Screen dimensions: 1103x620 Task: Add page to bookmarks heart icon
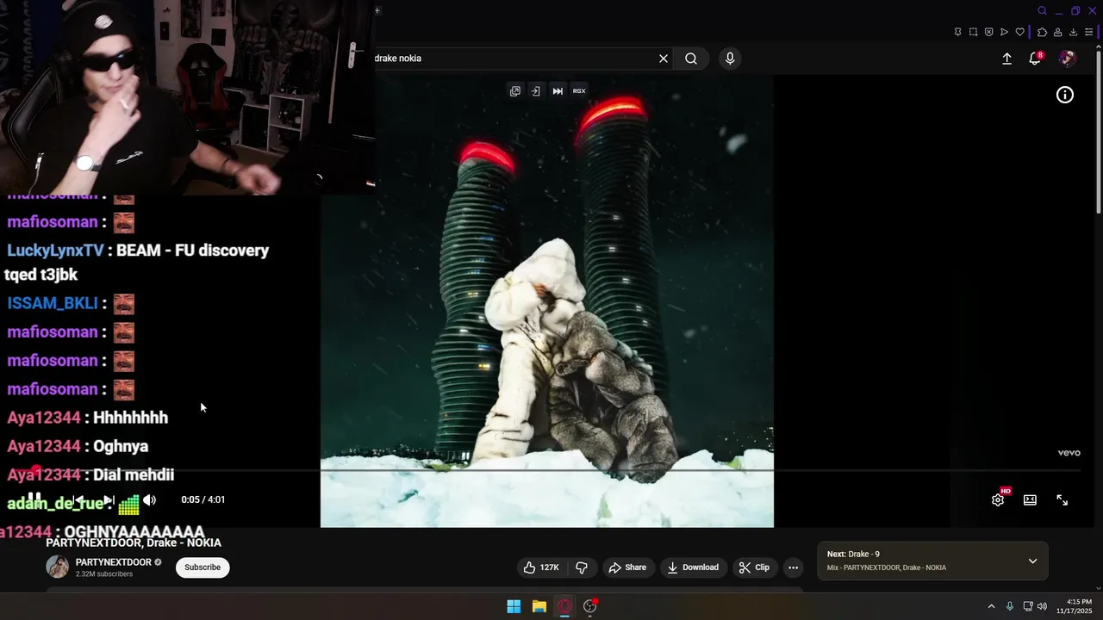(1020, 33)
